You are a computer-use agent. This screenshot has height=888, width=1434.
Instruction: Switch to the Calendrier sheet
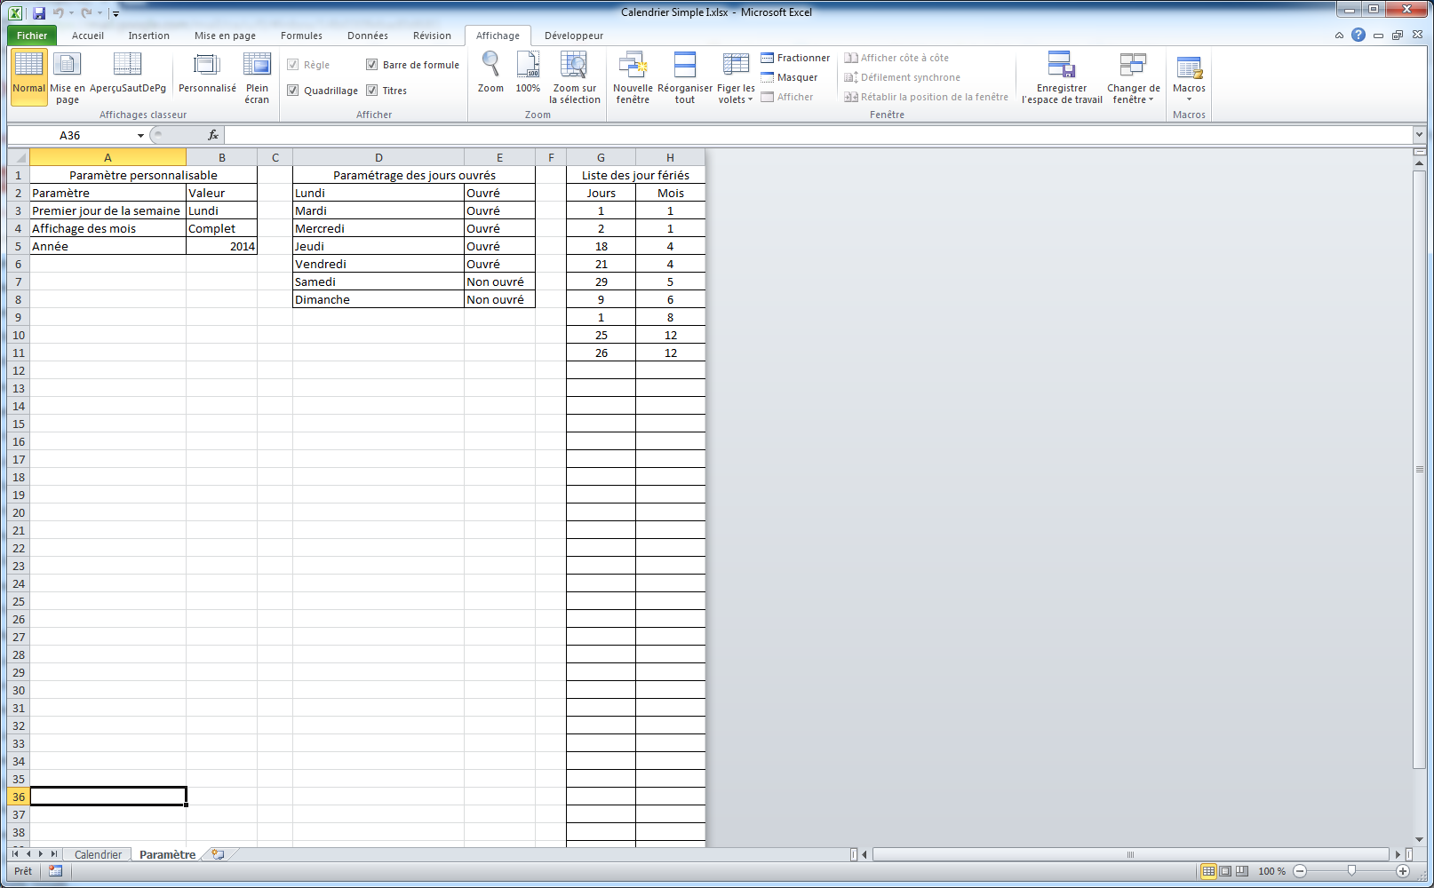(x=98, y=854)
